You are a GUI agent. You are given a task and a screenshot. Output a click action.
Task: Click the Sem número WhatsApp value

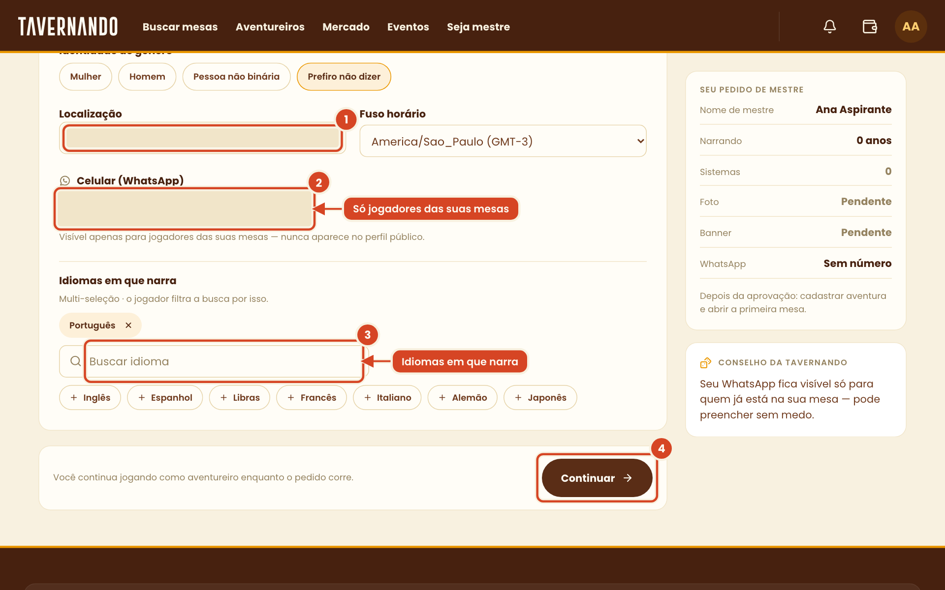(857, 264)
